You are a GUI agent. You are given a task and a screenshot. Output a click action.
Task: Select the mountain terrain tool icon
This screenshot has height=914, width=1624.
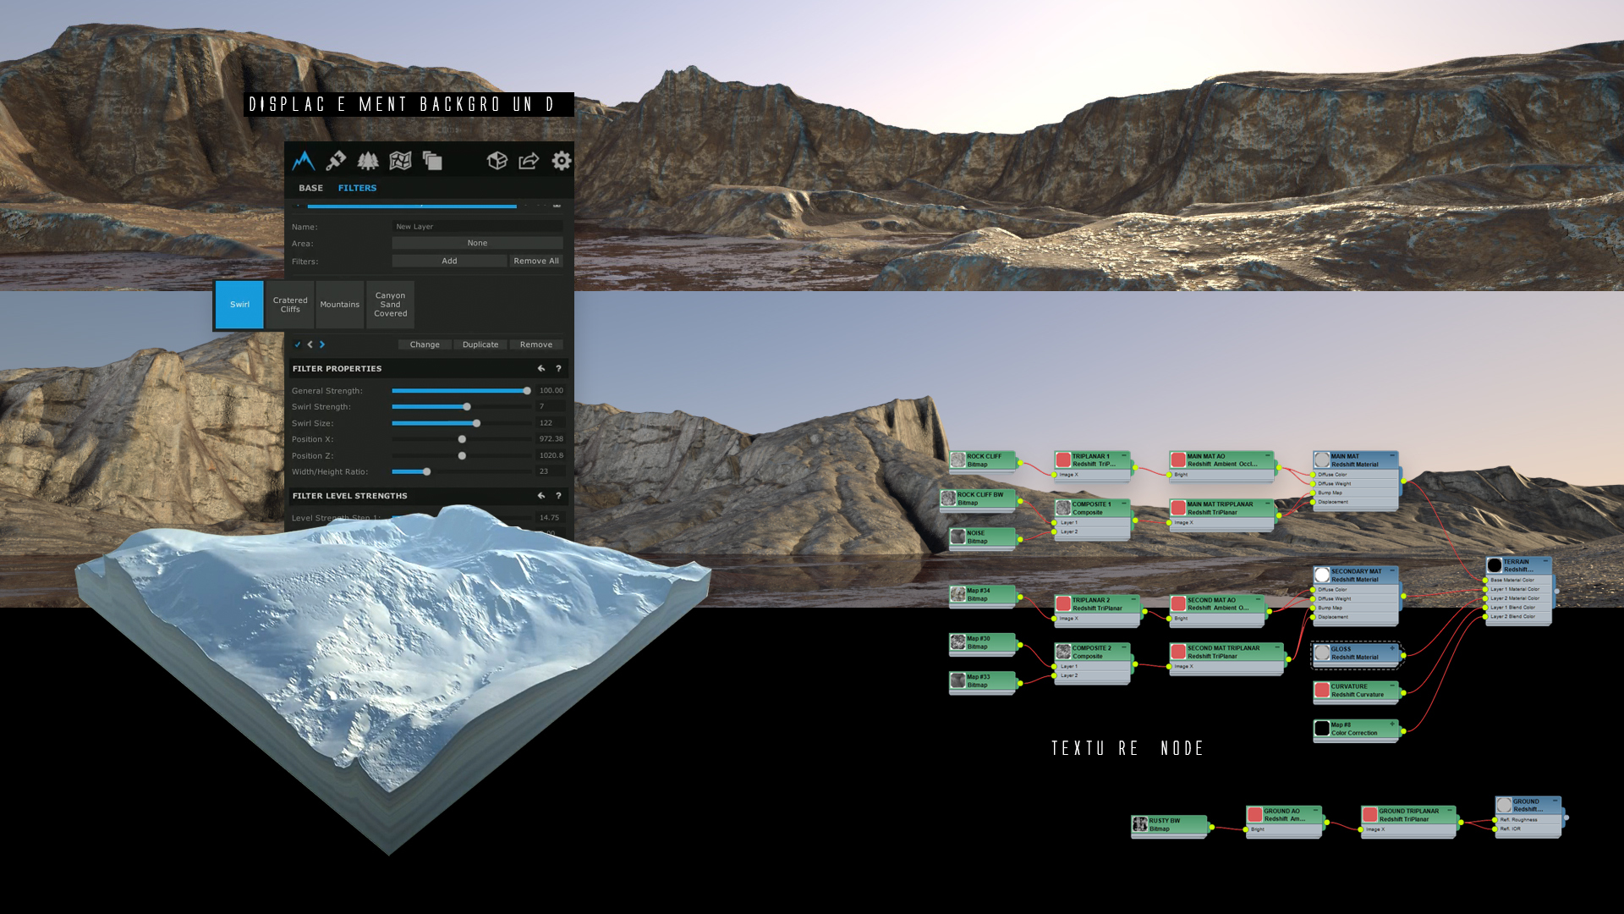click(304, 161)
